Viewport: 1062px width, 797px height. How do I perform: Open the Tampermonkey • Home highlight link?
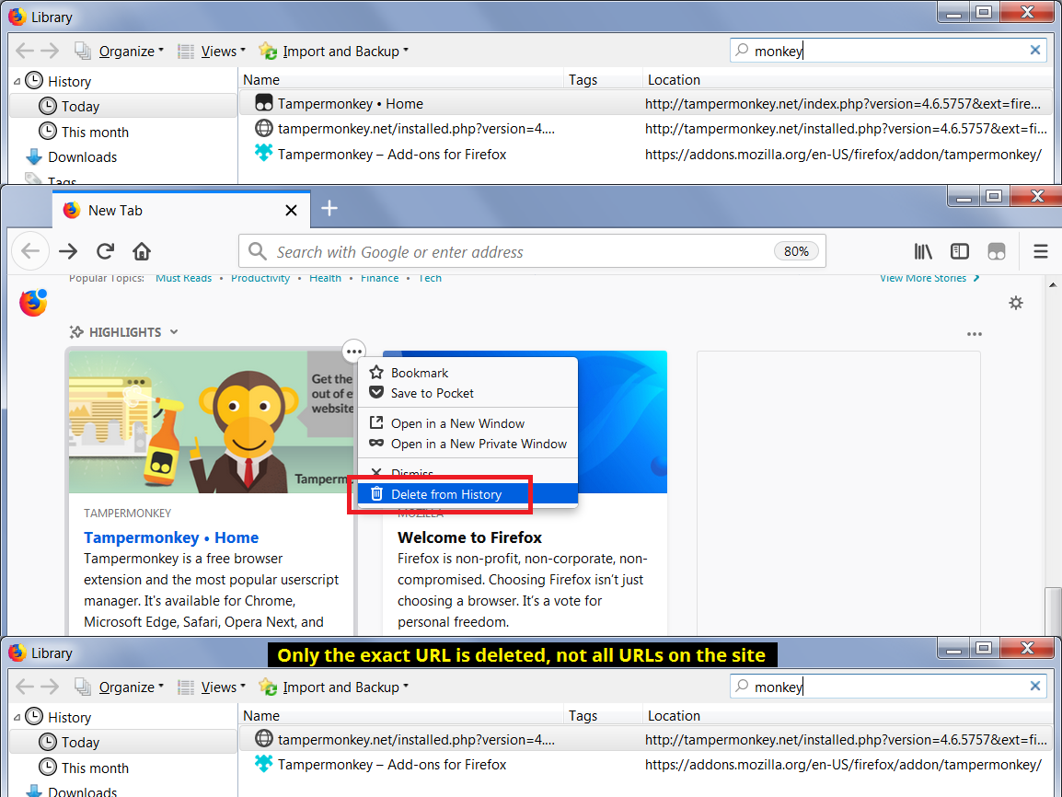[171, 537]
